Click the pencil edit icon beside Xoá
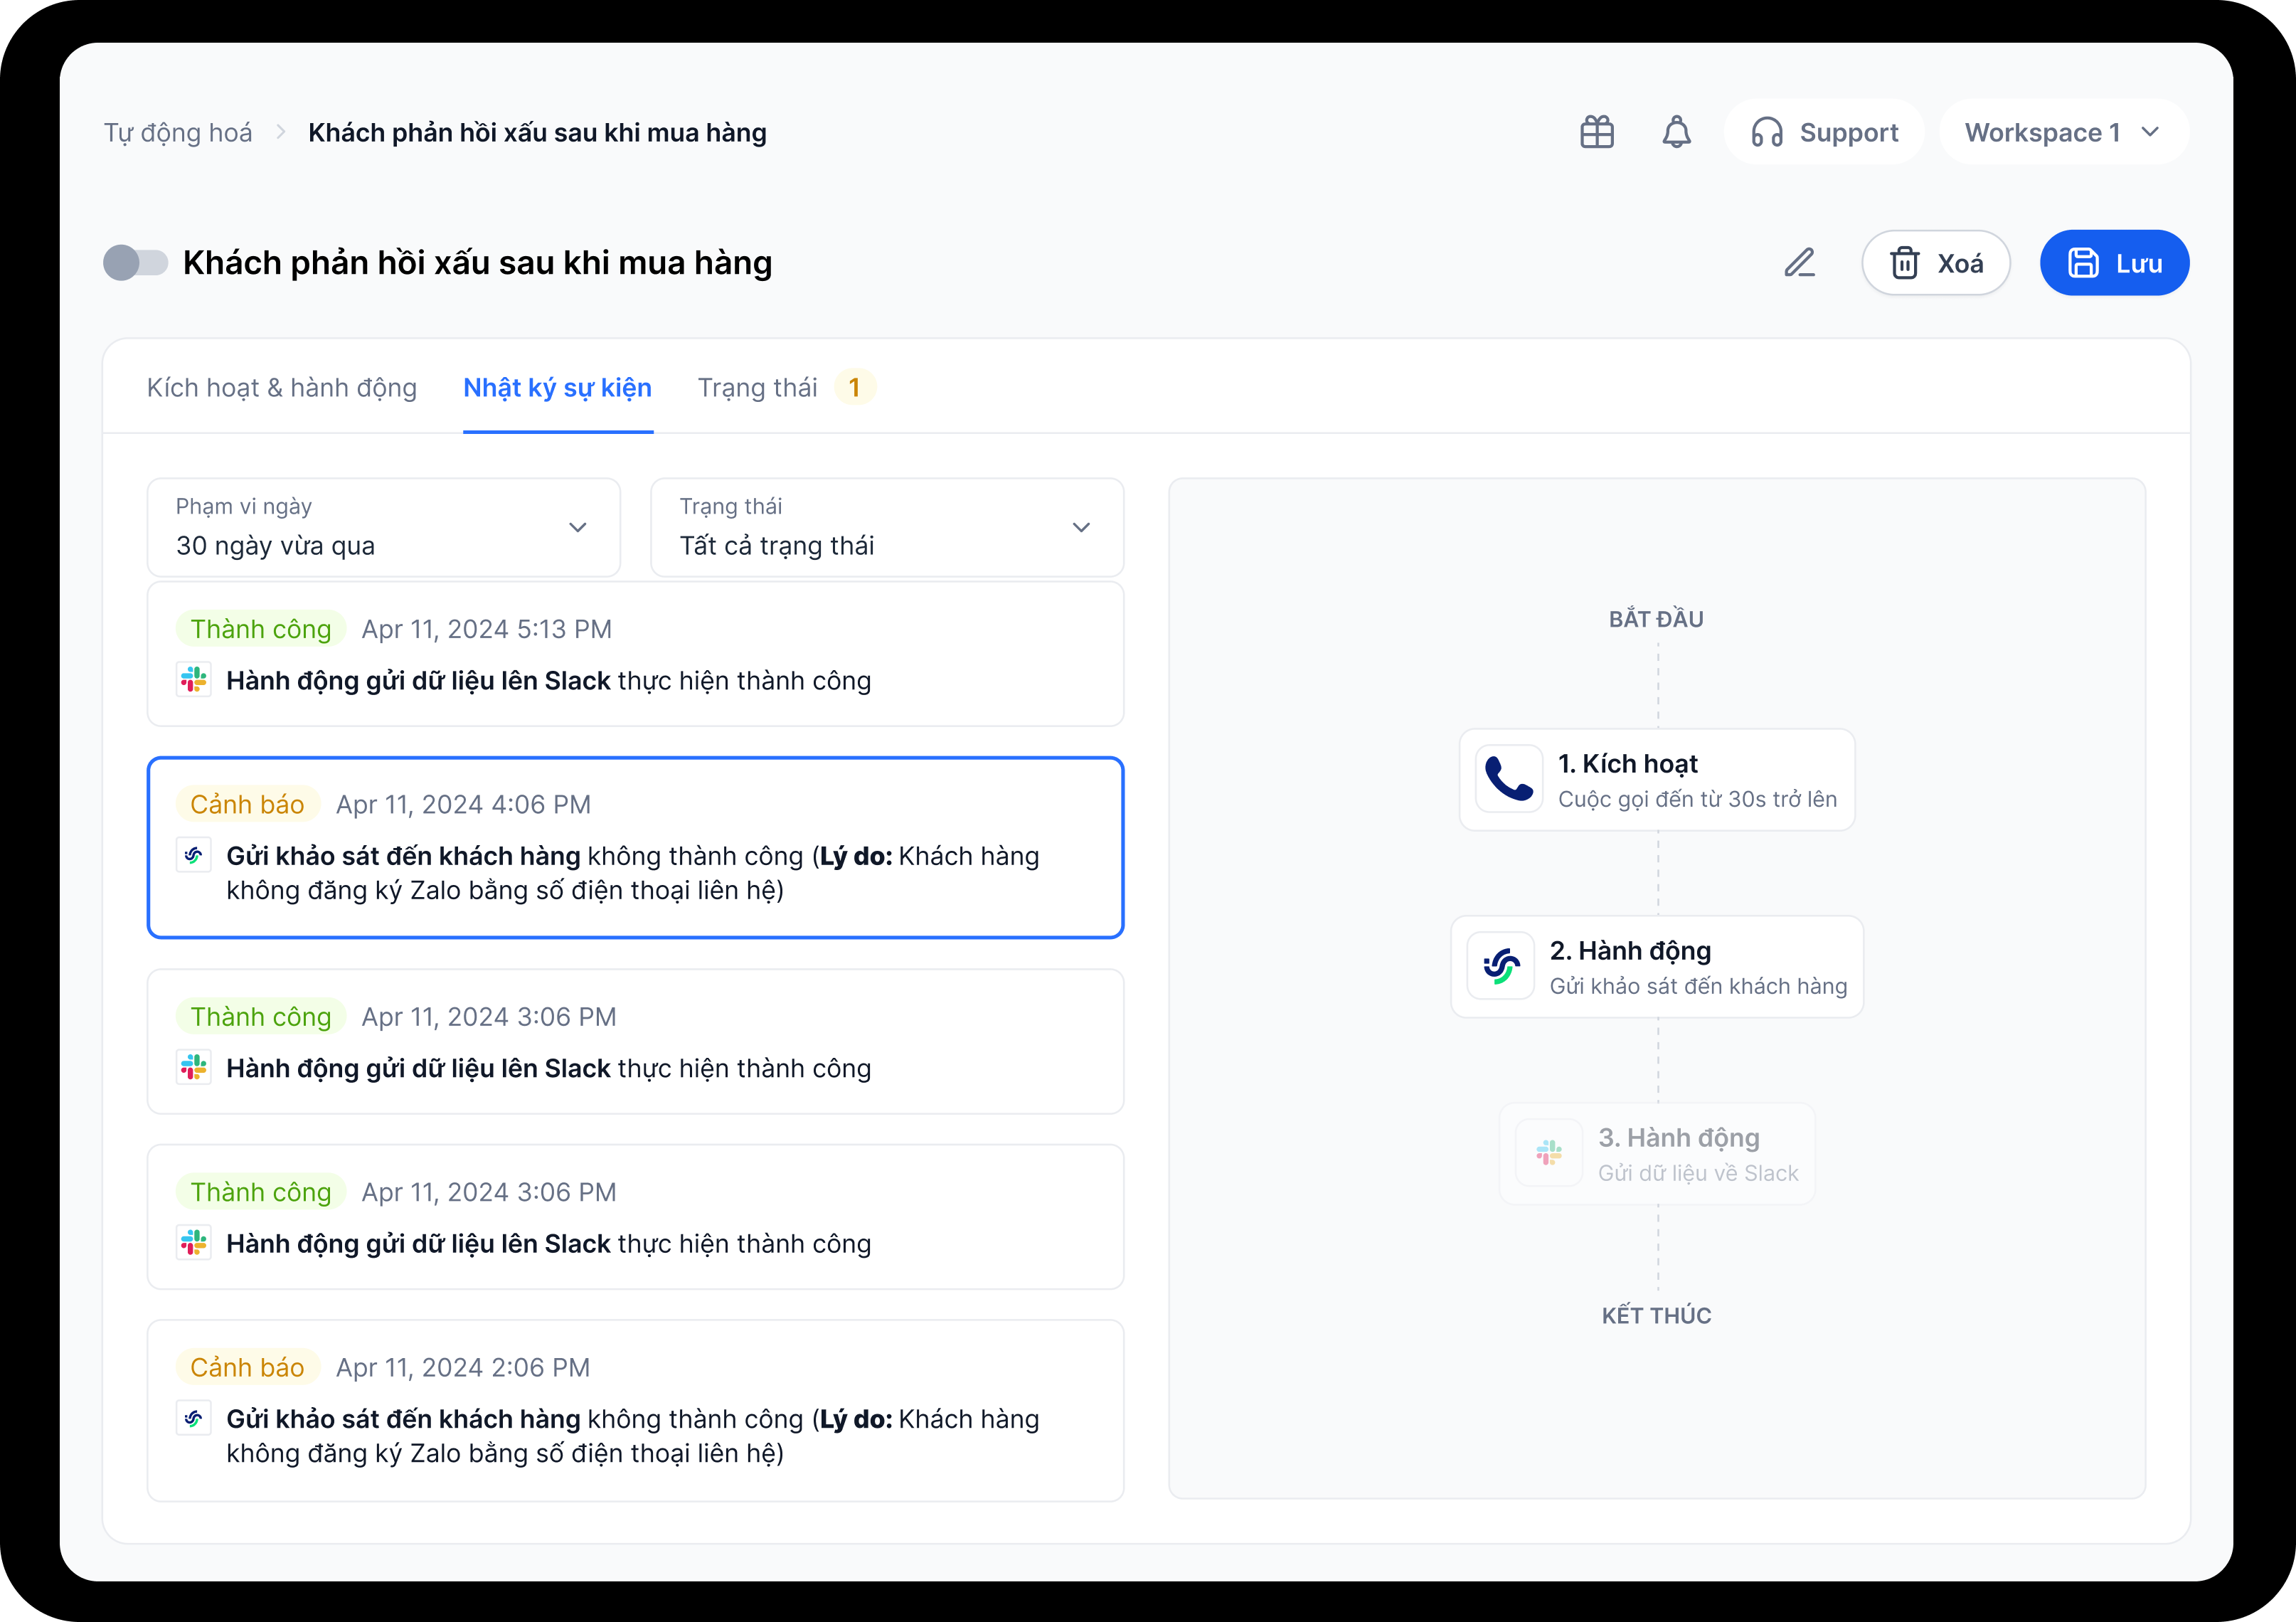The width and height of the screenshot is (2296, 1622). coord(1799,263)
